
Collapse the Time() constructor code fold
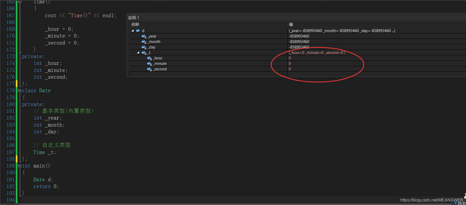(20, 2)
